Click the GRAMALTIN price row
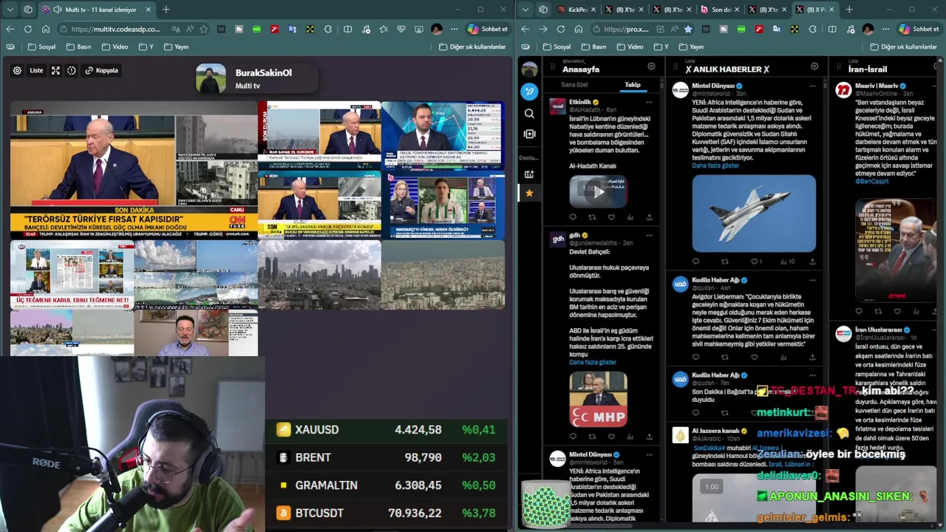This screenshot has height=532, width=946. (386, 485)
